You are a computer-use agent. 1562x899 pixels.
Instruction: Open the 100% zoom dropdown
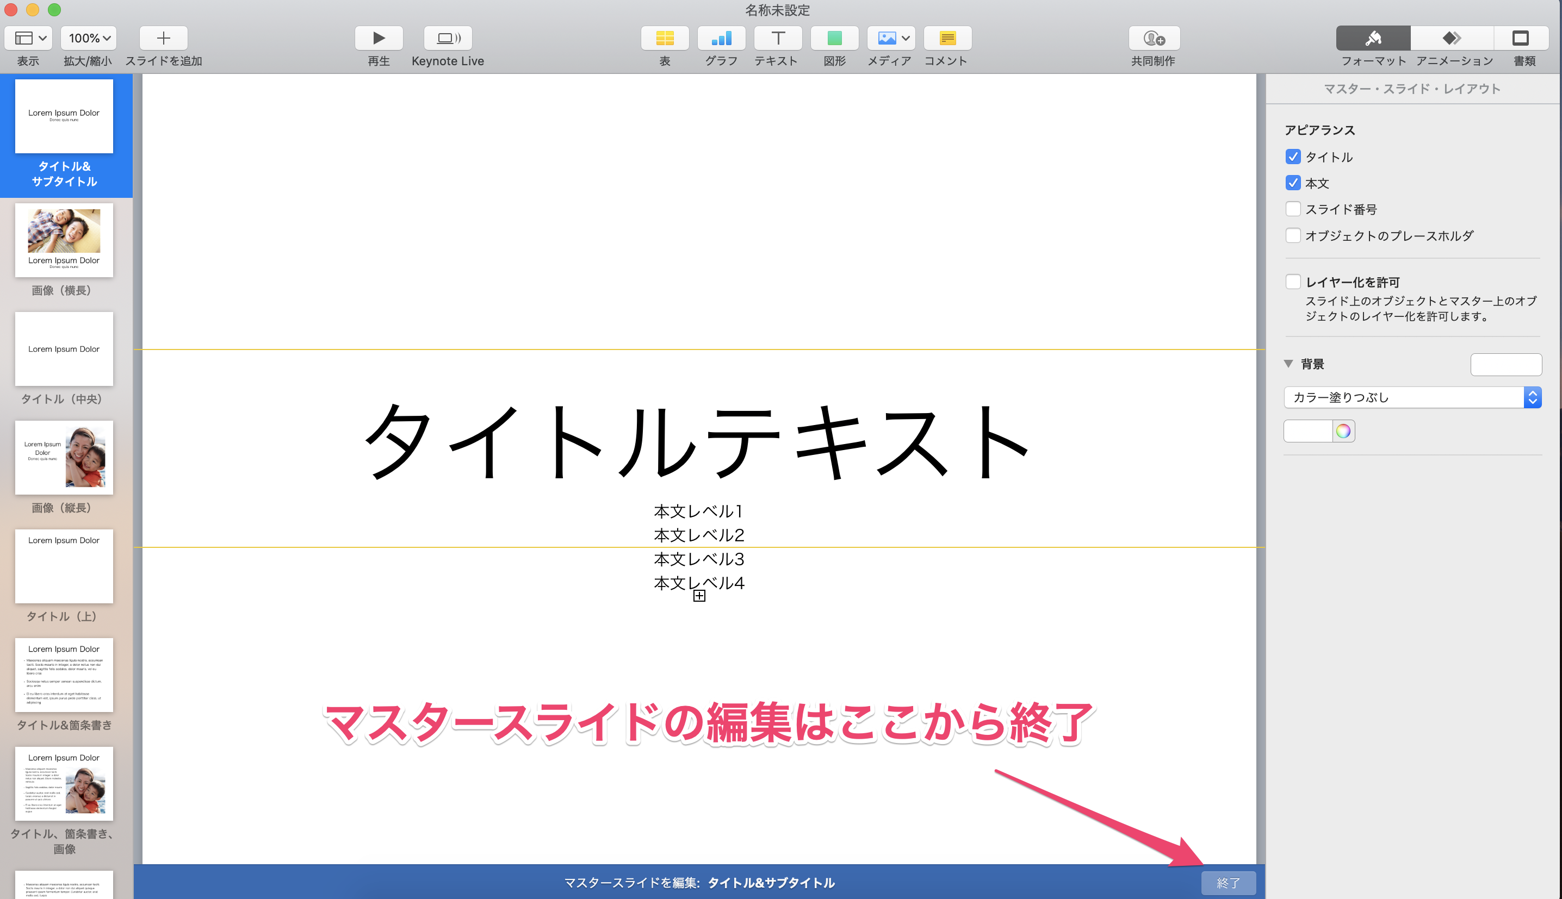[x=88, y=38]
